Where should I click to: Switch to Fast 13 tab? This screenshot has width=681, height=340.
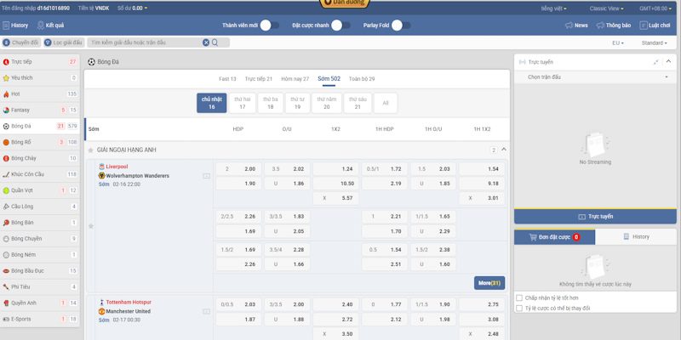[227, 79]
